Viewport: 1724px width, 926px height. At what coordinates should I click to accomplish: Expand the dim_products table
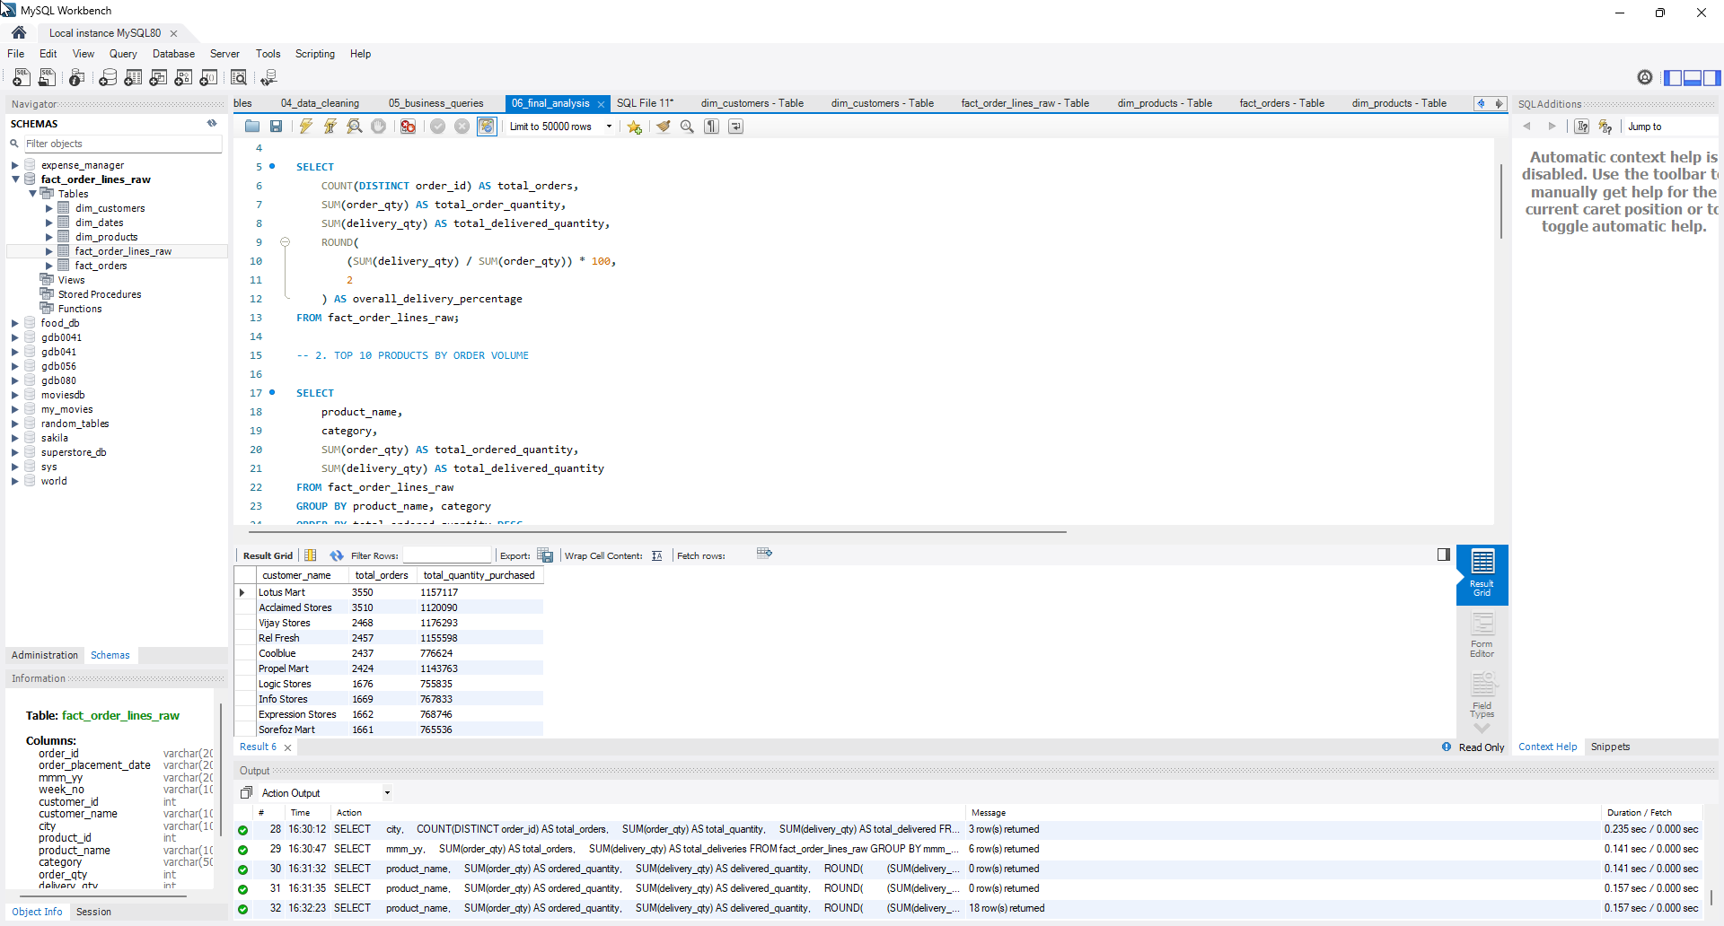tap(49, 237)
